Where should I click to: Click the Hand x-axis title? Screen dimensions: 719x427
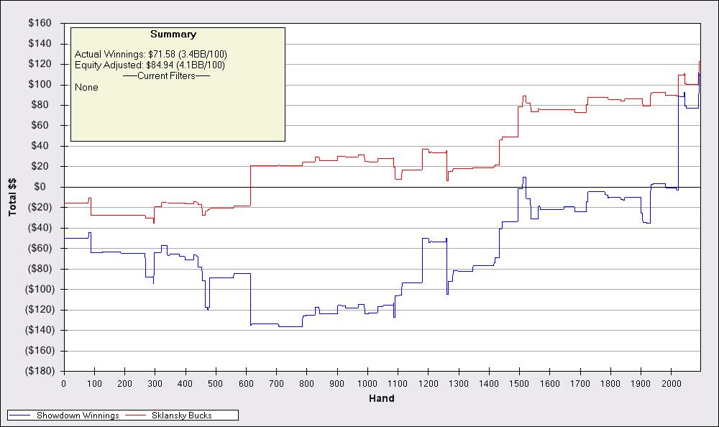tap(381, 398)
